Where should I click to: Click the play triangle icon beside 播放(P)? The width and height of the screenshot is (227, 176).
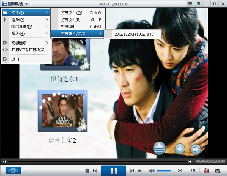[5, 19]
